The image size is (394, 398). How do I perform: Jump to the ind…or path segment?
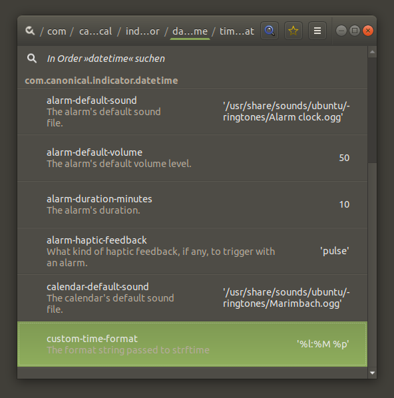pyautogui.click(x=142, y=31)
